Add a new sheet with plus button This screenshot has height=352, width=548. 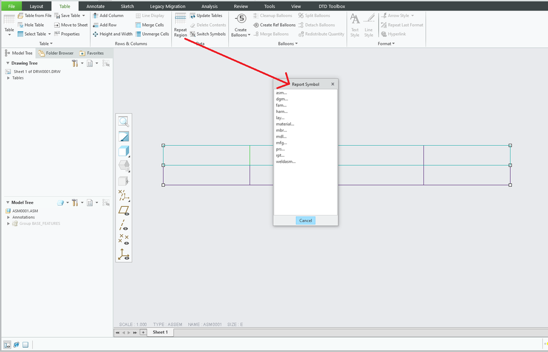coord(143,332)
